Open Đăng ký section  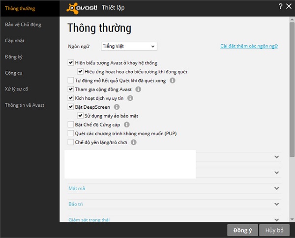(x=14, y=57)
